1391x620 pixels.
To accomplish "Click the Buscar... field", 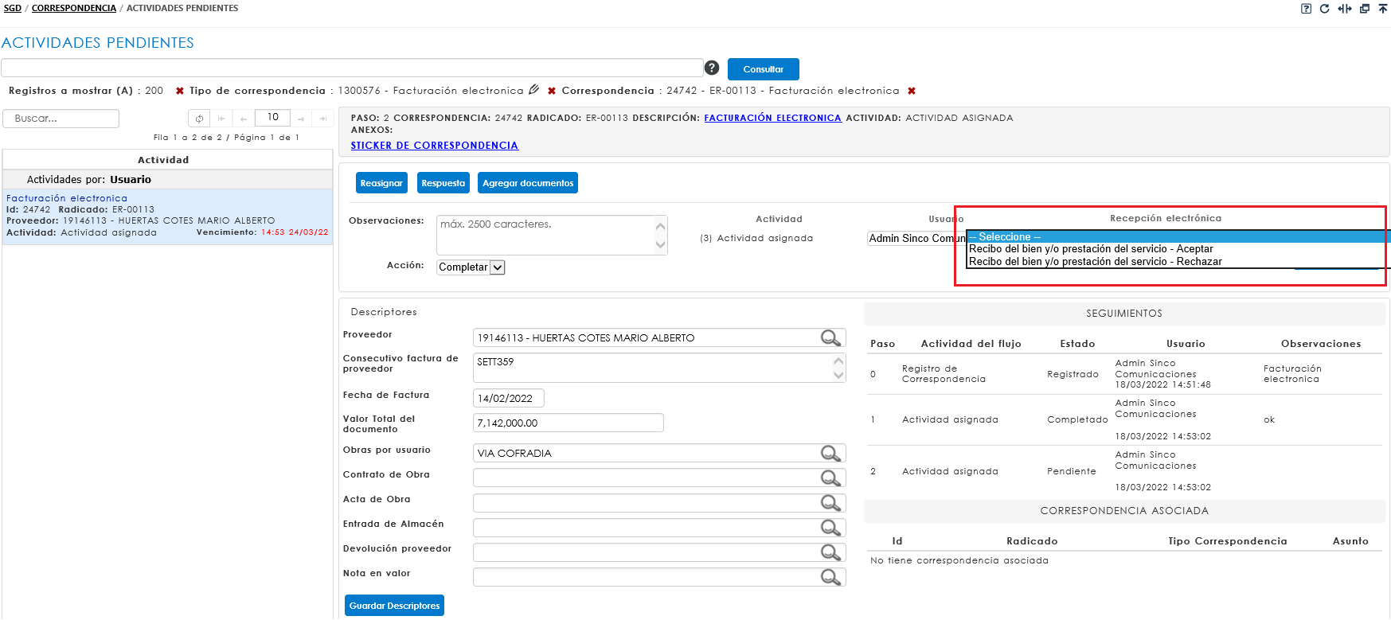I will click(61, 119).
